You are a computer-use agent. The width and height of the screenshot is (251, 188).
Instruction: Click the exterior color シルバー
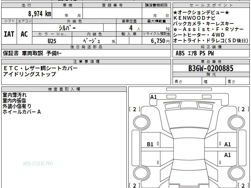click(67, 28)
